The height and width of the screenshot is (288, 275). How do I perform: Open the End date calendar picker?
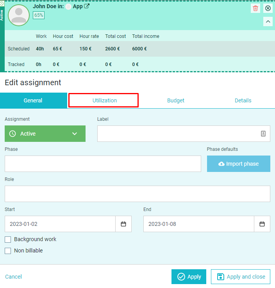point(262,224)
